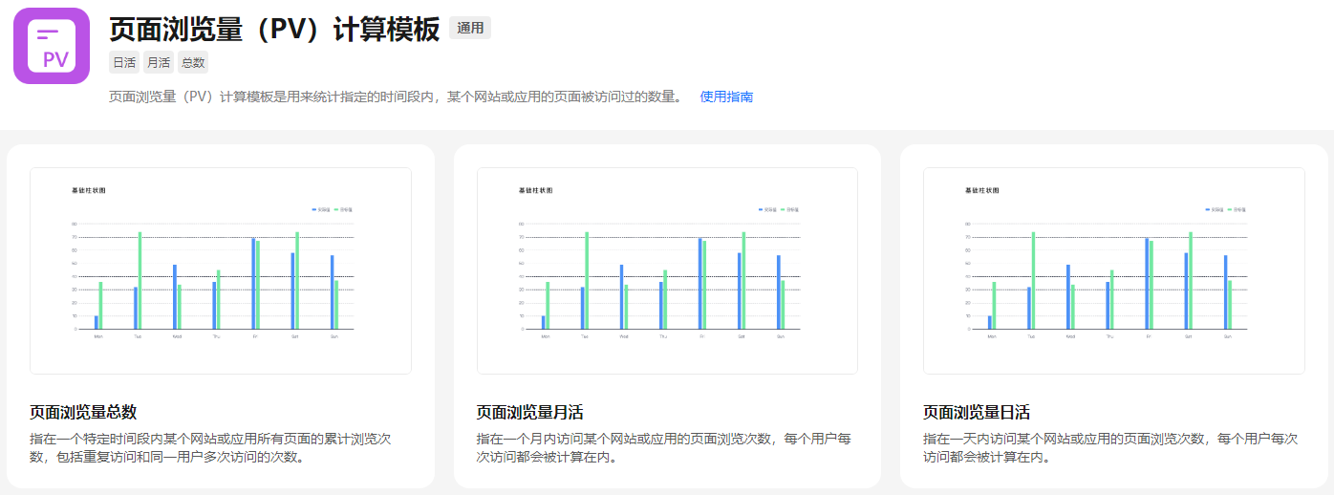The image size is (1334, 495).
Task: Open the 使用指南 link
Action: tap(726, 97)
